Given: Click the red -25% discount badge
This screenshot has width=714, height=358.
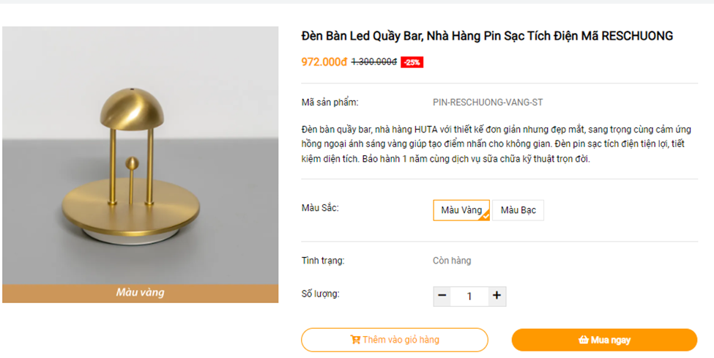Looking at the screenshot, I should tap(412, 62).
